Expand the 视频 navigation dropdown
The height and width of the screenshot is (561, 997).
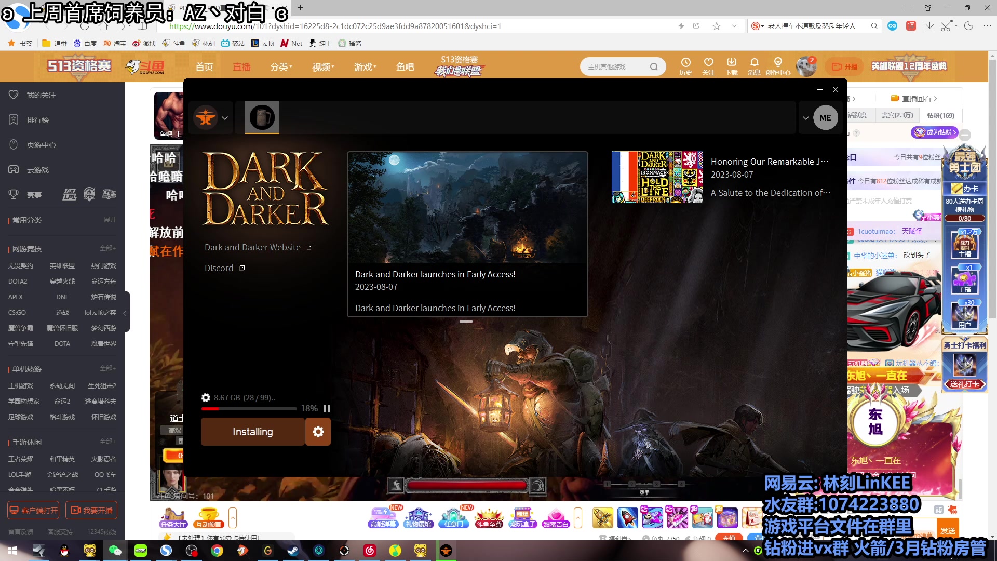(x=323, y=67)
